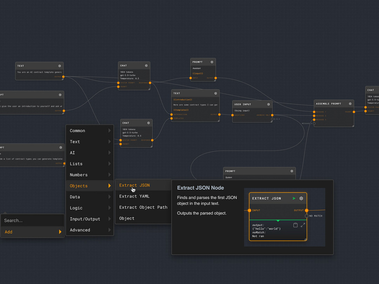Click the gear icon in Extract JSON preview
This screenshot has width=379, height=284.
(301, 198)
